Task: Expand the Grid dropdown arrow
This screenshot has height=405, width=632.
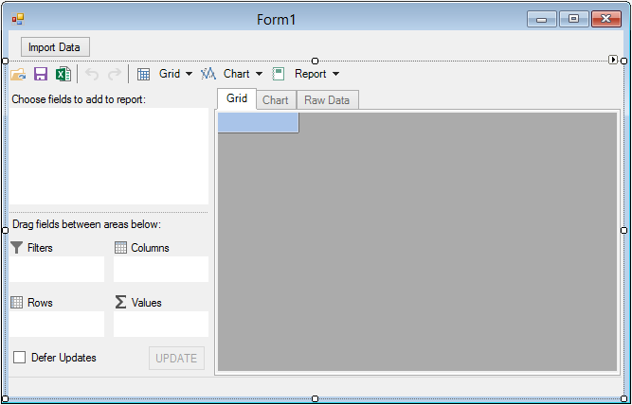Action: coord(189,74)
